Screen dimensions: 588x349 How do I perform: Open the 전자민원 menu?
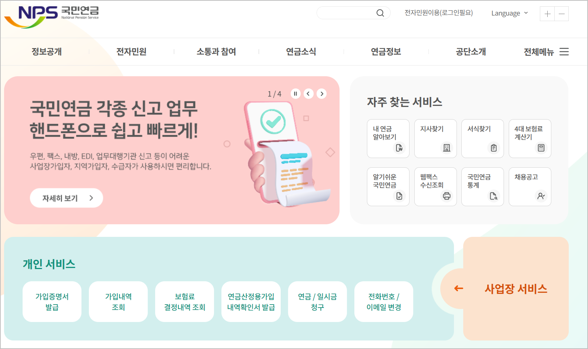(x=131, y=51)
